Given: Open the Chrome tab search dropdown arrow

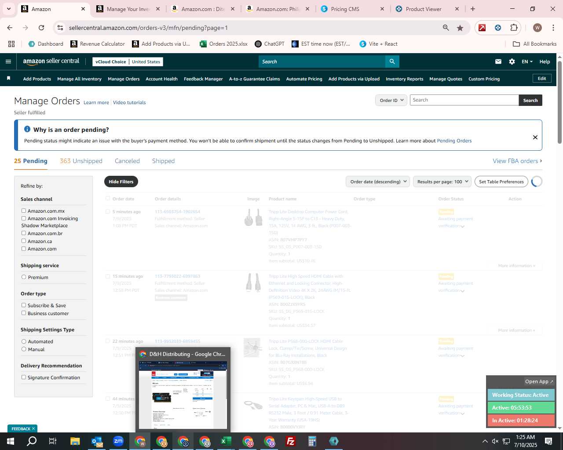Looking at the screenshot, I should (8, 9).
